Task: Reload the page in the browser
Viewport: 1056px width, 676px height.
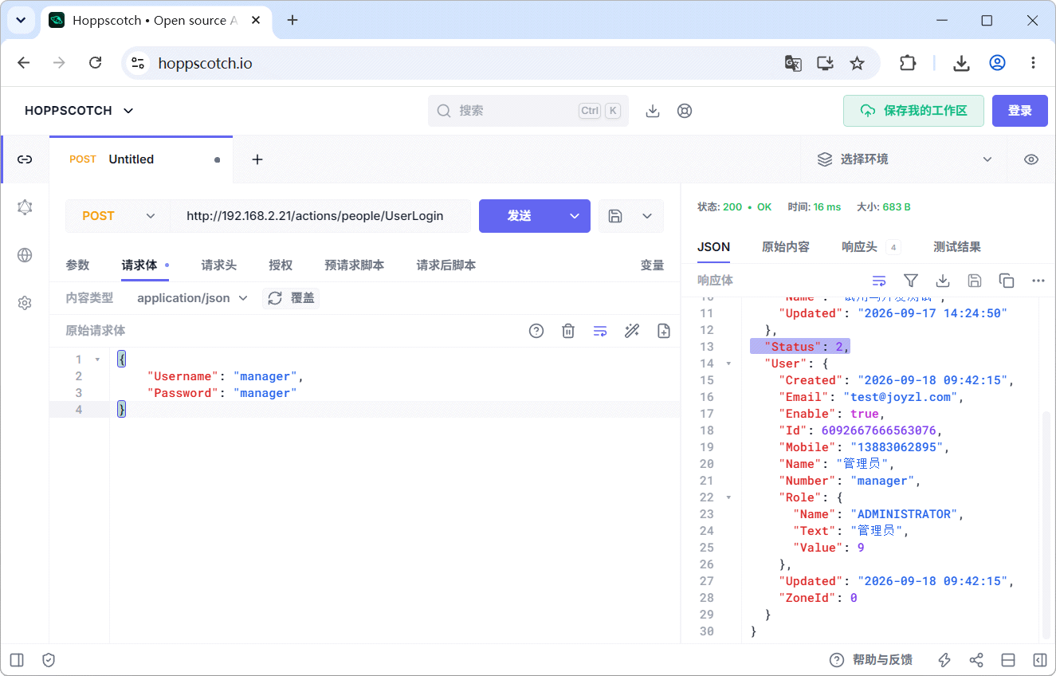Action: pos(95,63)
